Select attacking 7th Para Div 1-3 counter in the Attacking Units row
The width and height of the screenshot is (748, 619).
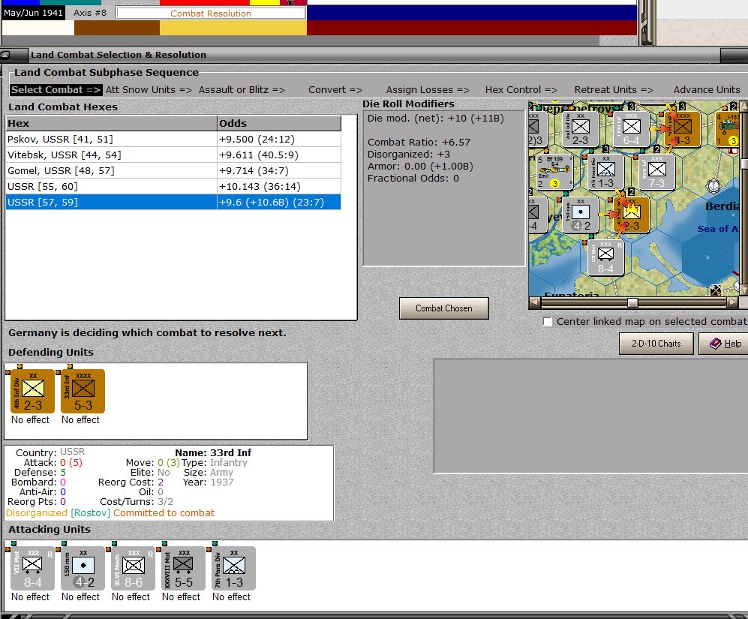(x=234, y=568)
